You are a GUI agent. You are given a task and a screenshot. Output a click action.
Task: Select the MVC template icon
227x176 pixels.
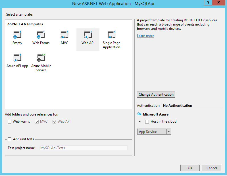64,35
